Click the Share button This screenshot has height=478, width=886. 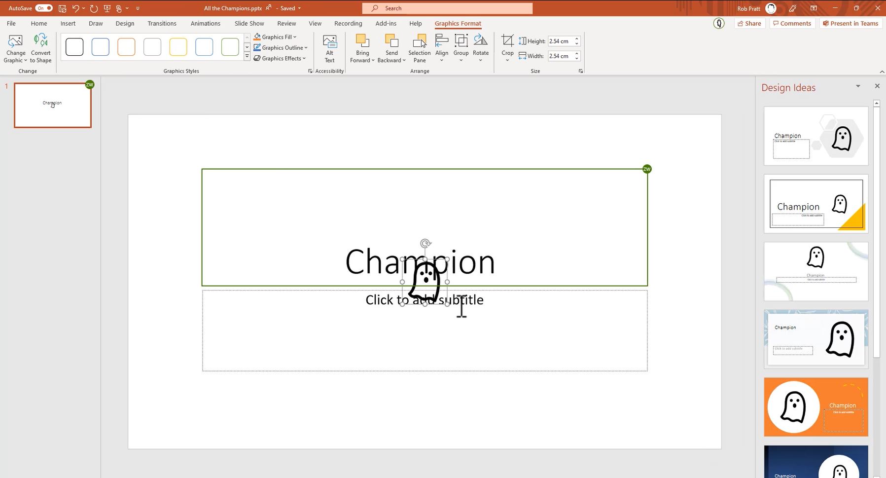click(749, 23)
